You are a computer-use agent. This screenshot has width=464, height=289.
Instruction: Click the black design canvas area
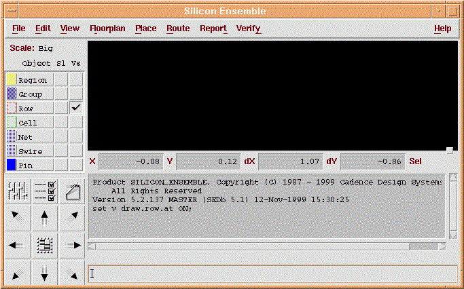(272, 96)
